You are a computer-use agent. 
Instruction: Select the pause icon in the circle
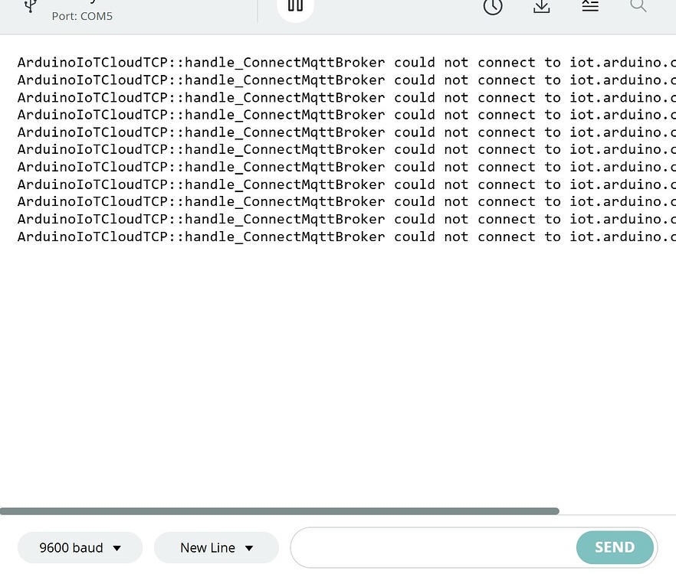295,6
